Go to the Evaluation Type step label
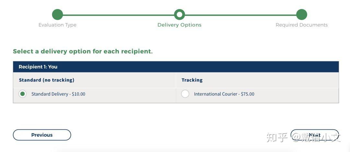 (57, 25)
